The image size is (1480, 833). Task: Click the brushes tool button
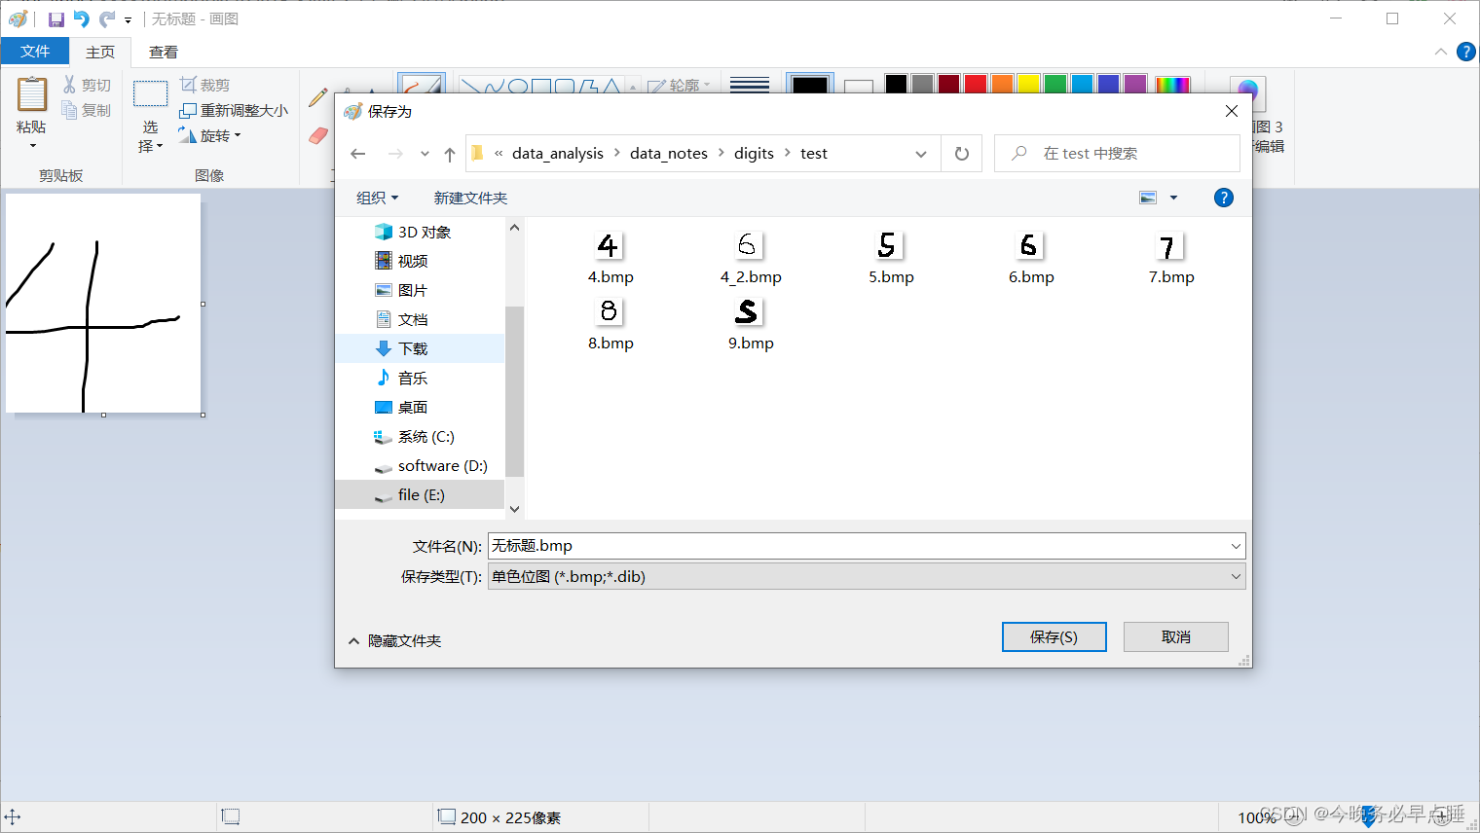[421, 84]
